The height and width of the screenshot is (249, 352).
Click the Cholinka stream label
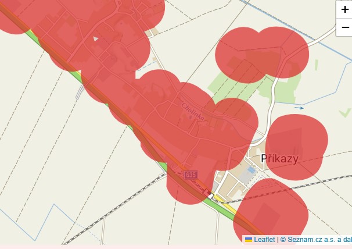(x=193, y=112)
